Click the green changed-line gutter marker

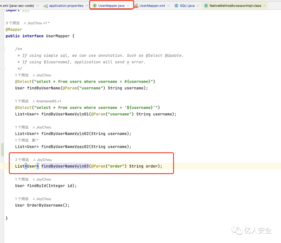click(3, 150)
